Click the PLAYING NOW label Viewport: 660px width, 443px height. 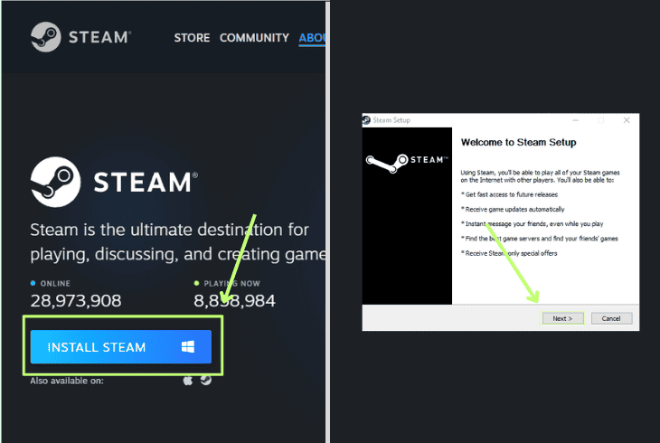[x=232, y=283]
